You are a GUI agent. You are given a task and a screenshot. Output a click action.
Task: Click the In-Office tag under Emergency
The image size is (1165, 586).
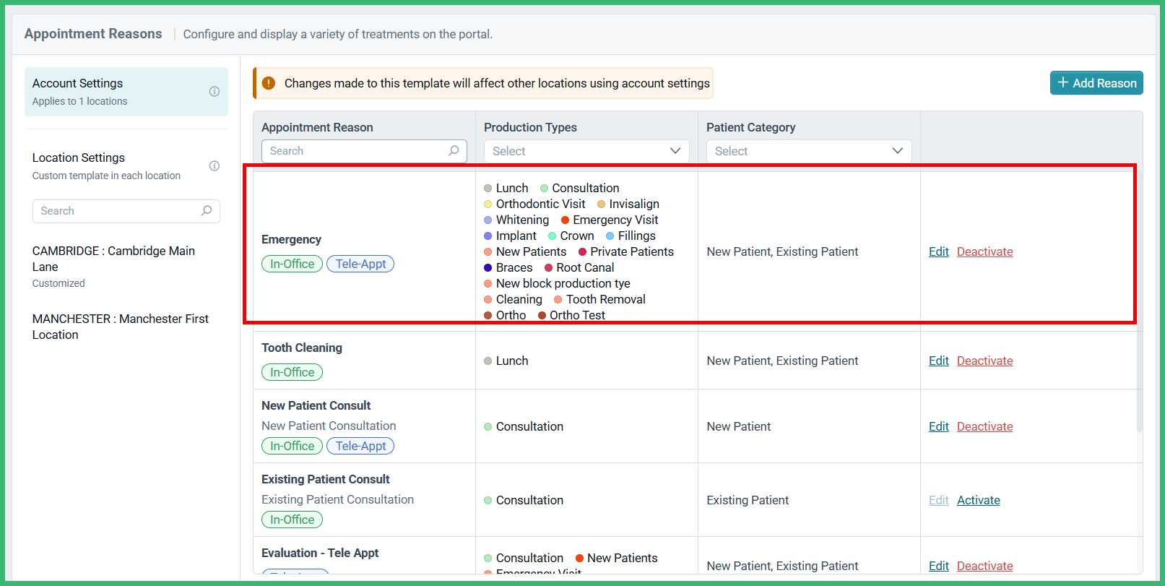tap(292, 264)
